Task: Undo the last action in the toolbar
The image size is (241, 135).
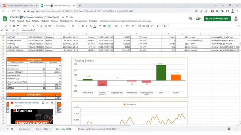Action: 6,26
